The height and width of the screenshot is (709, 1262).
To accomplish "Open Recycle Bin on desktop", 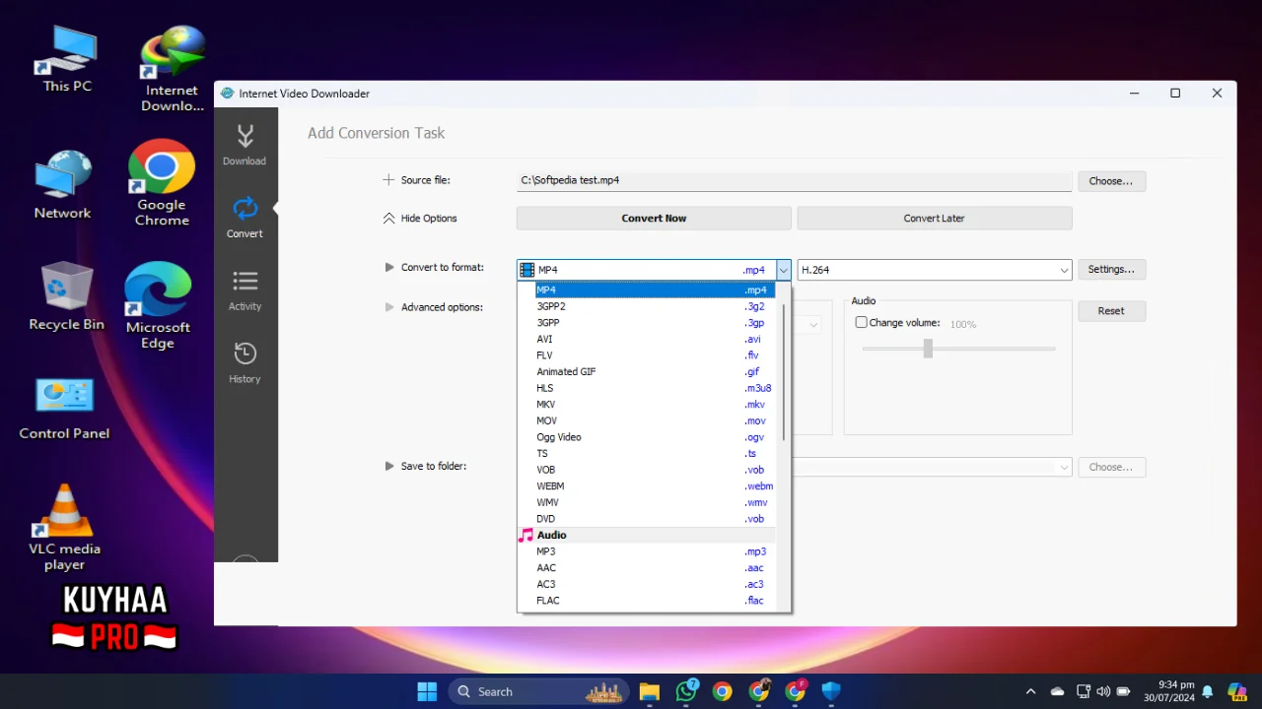I will (66, 297).
